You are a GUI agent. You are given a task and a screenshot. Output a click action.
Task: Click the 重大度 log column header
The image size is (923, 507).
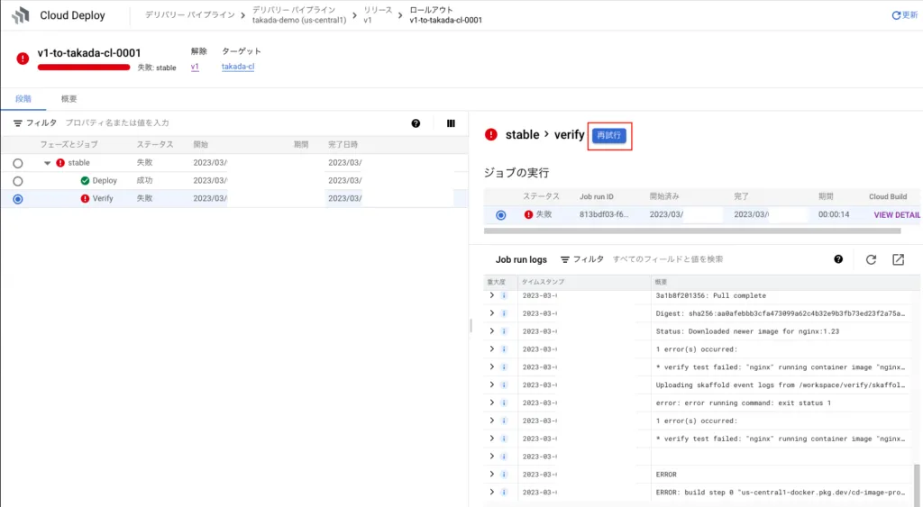click(497, 283)
